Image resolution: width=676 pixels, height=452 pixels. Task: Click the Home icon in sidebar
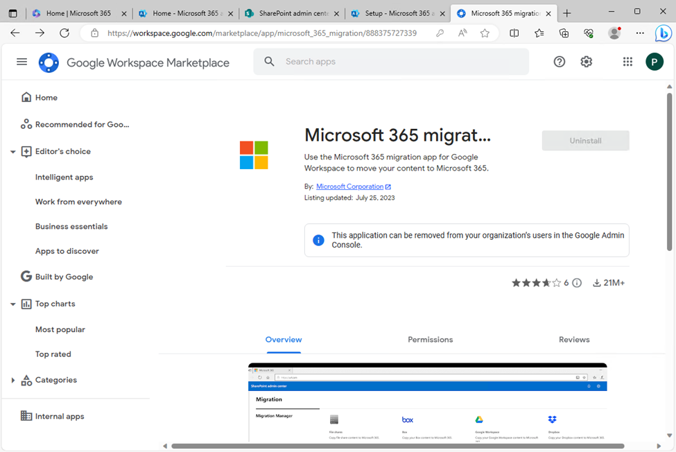pos(26,97)
